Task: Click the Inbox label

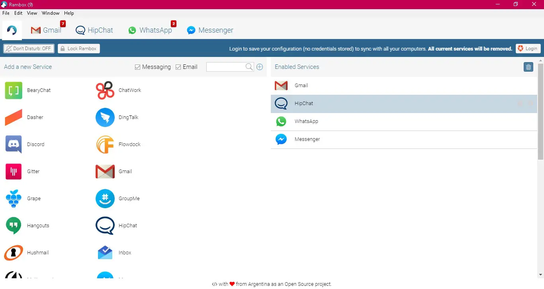Action: [125, 253]
